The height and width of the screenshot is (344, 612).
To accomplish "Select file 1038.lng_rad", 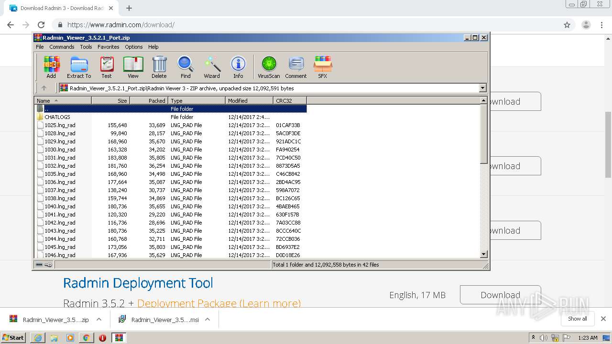I will tap(170, 198).
